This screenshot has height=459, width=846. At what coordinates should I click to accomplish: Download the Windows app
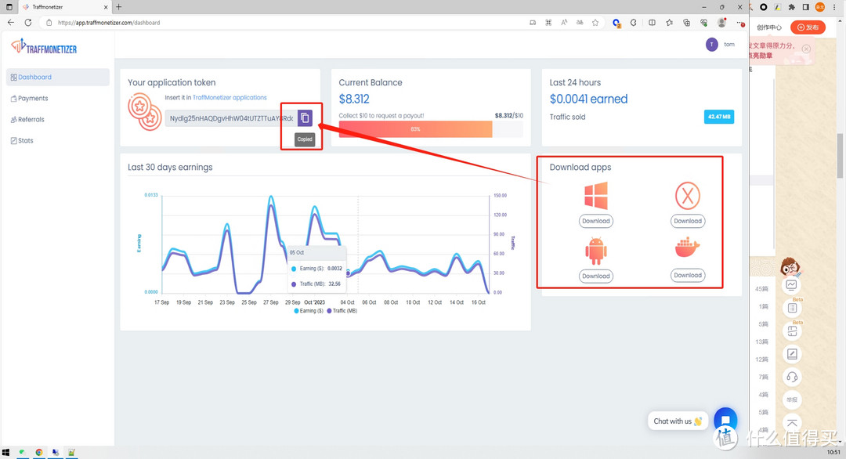595,221
